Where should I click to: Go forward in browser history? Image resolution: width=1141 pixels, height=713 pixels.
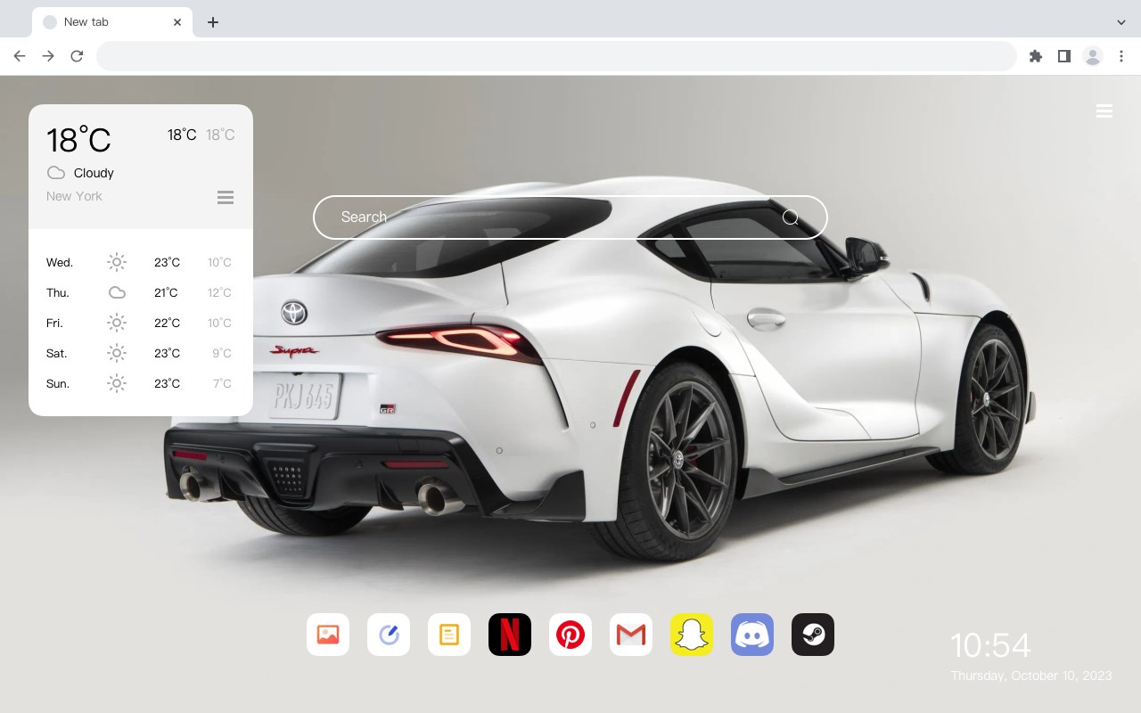[x=48, y=56]
